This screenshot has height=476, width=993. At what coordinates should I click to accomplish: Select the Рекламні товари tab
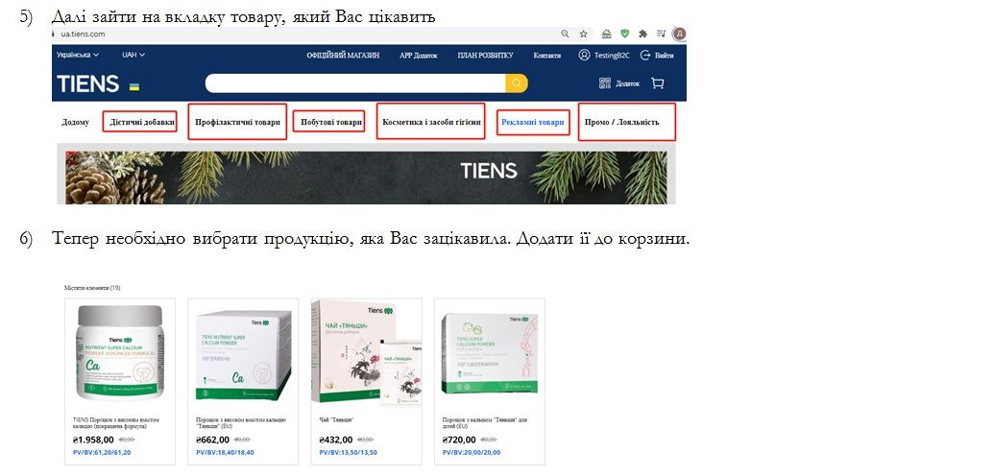pyautogui.click(x=533, y=122)
